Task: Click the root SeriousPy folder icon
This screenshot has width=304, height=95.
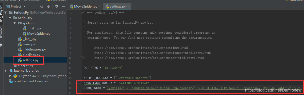Action: click(10, 13)
